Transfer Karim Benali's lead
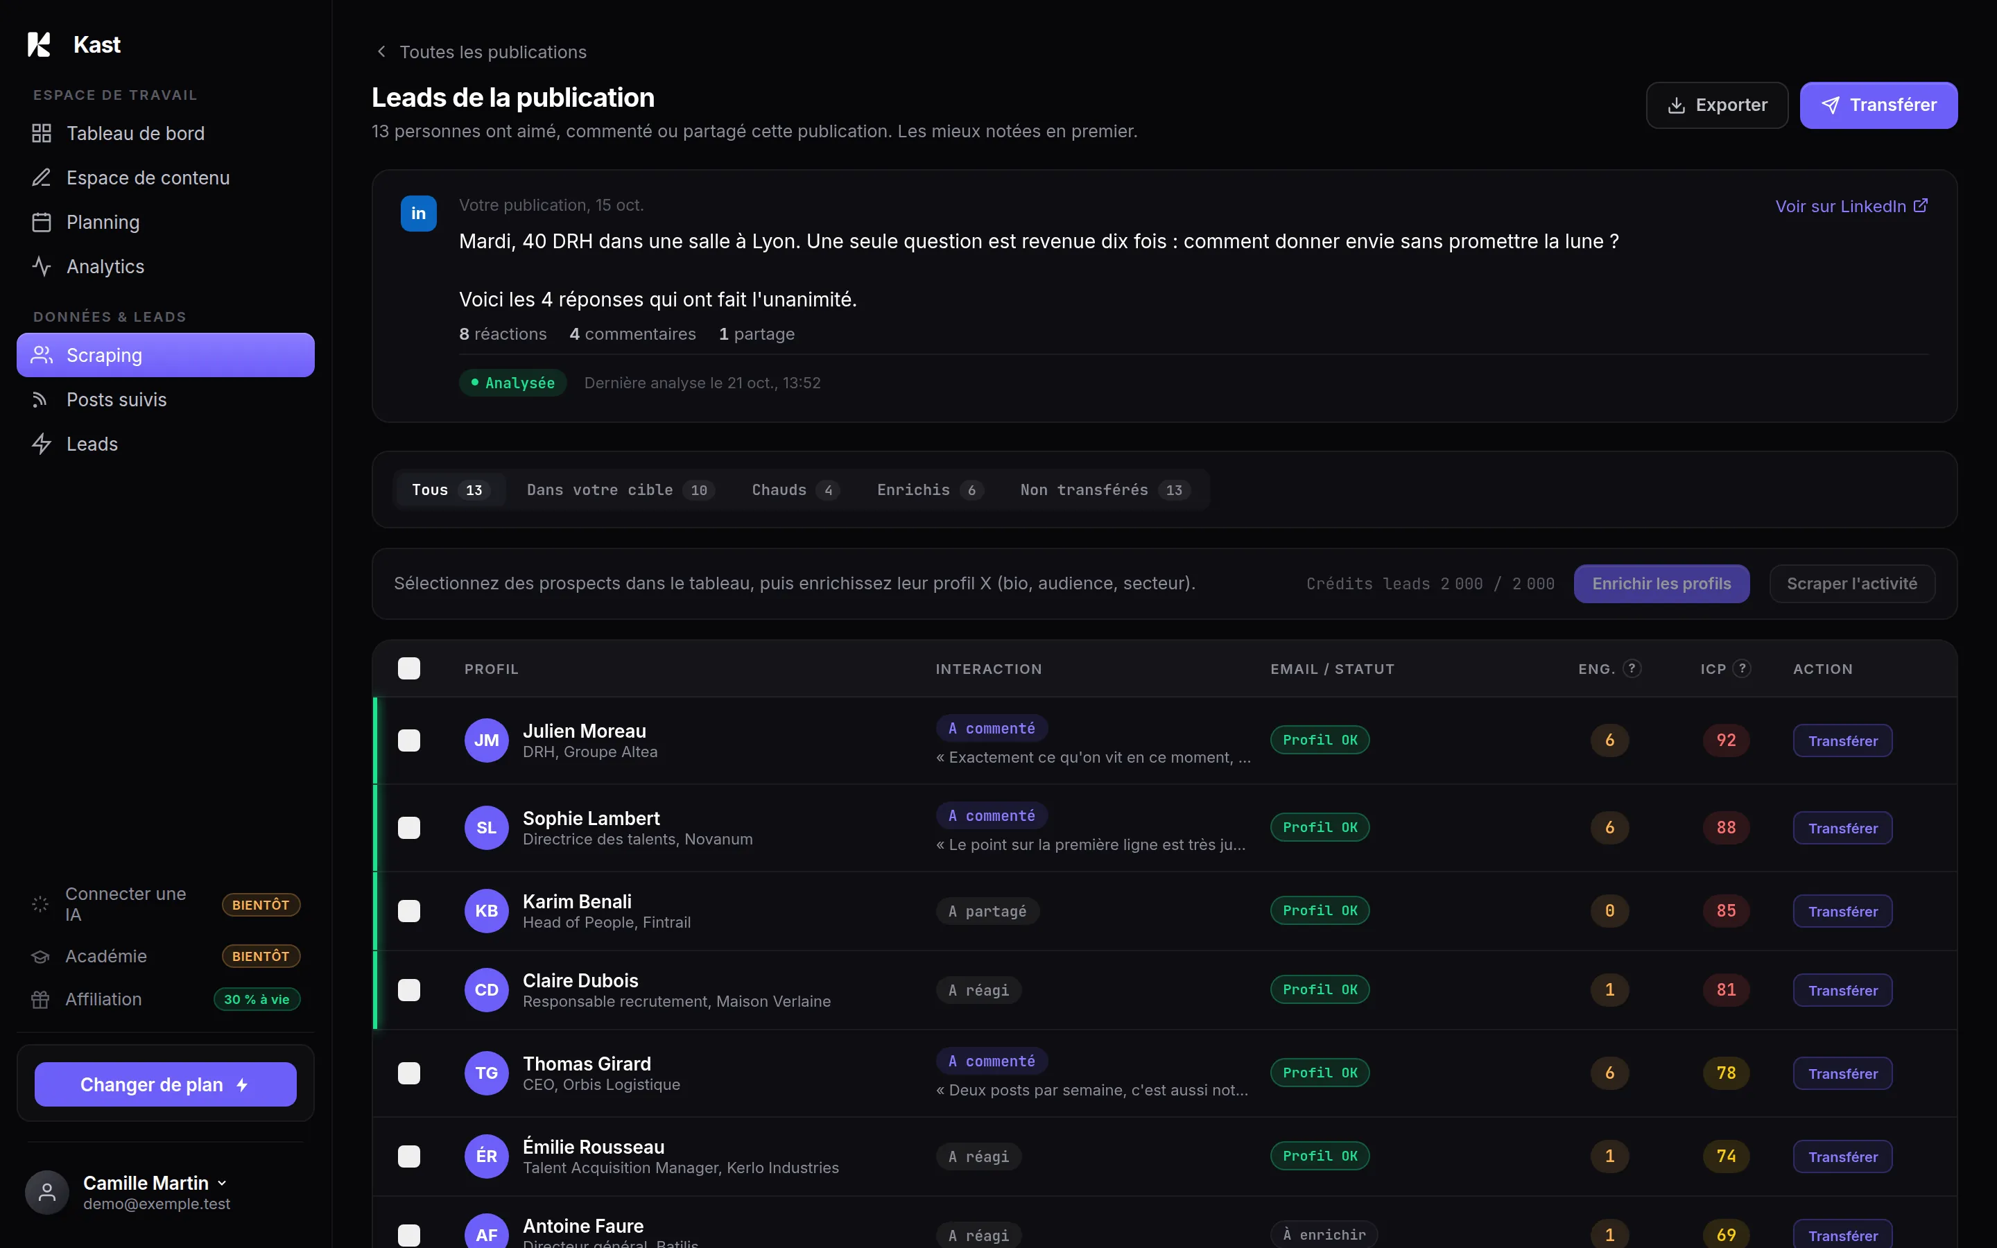Viewport: 1997px width, 1248px height. [x=1842, y=911]
